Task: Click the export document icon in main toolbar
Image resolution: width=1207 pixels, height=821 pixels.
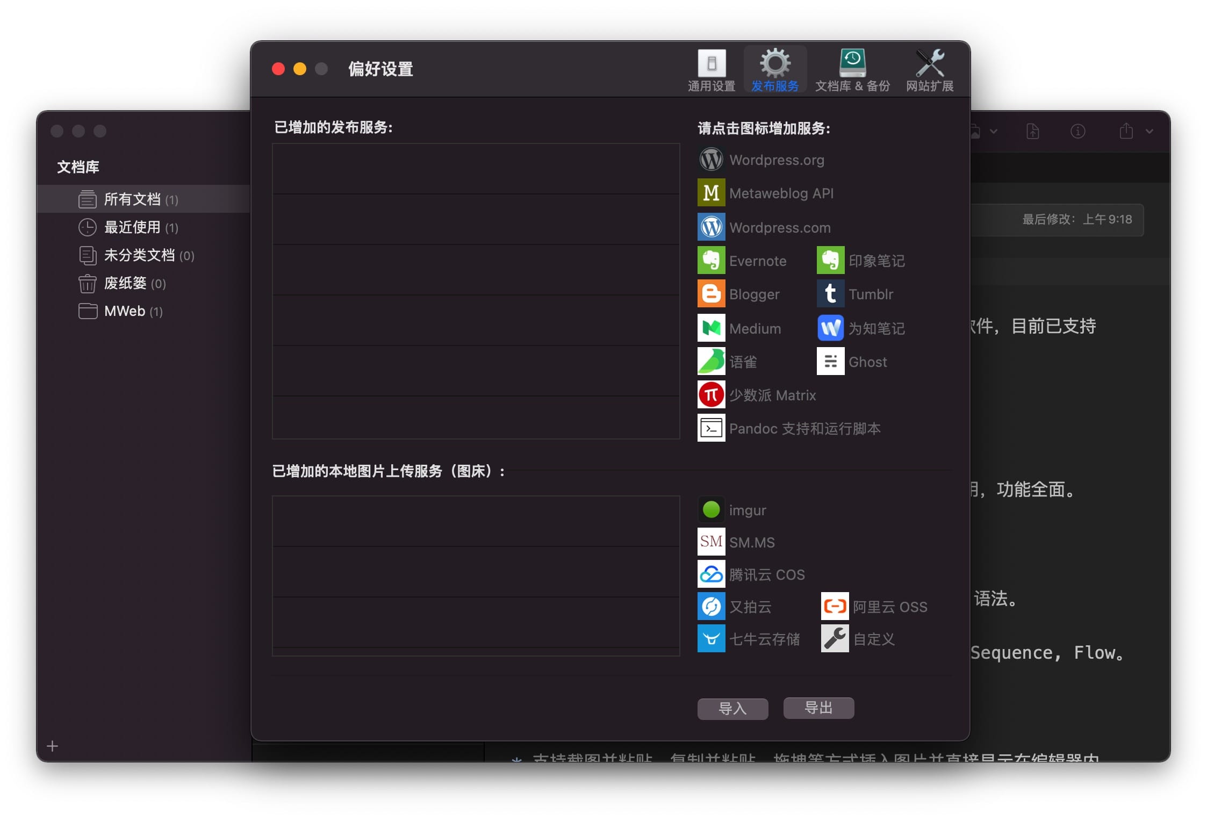Action: (1032, 131)
